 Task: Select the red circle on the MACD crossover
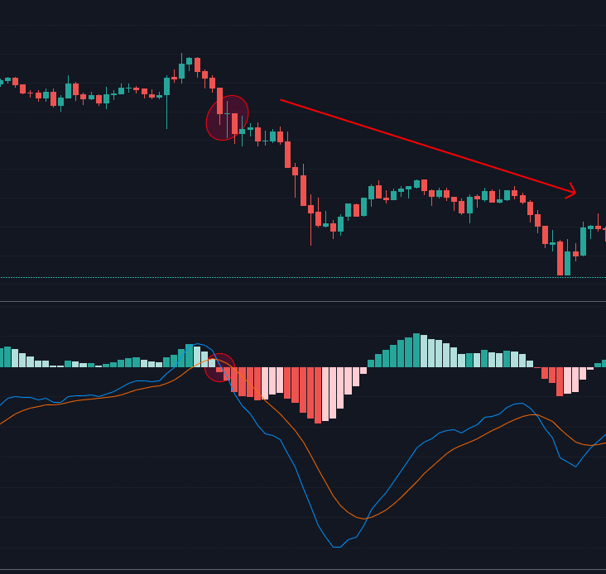tap(219, 367)
